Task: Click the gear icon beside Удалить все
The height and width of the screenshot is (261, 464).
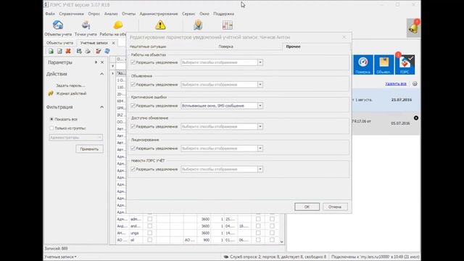Action: click(x=415, y=84)
